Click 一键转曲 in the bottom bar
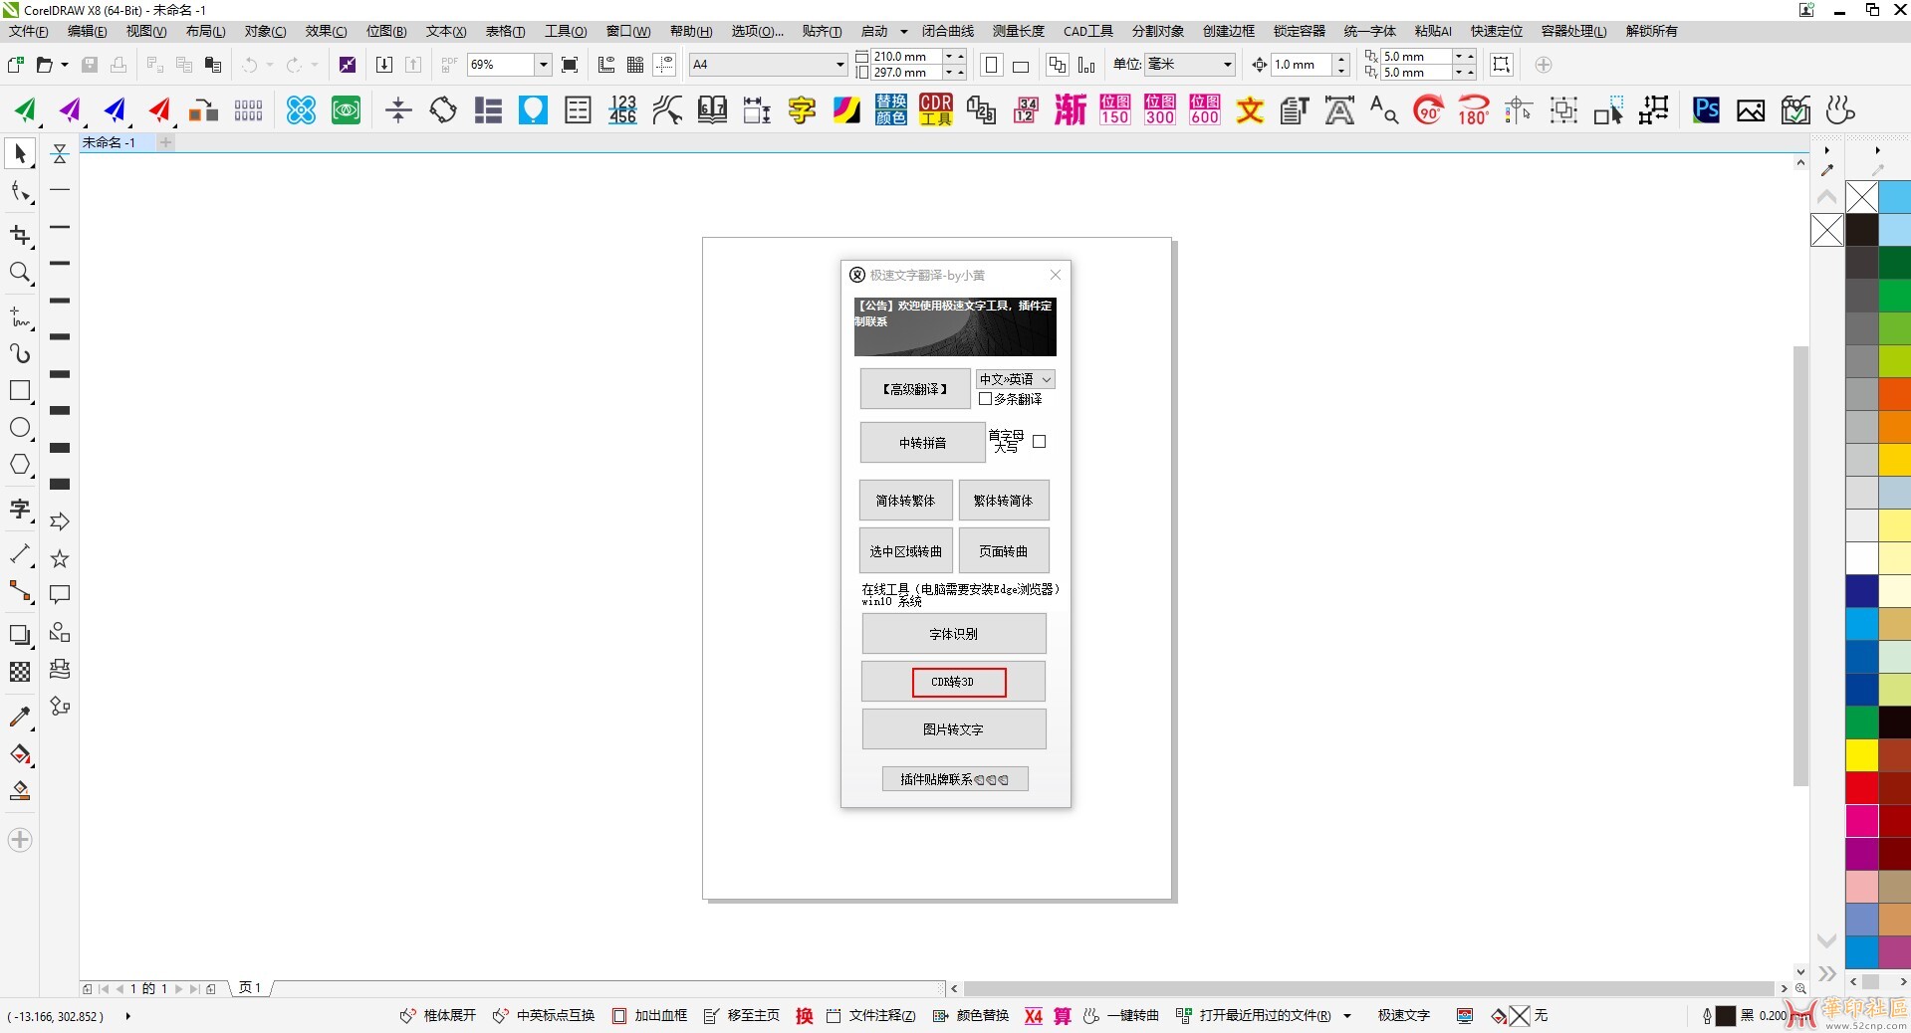1911x1033 pixels. coord(1121,1016)
